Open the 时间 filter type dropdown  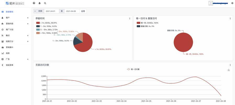35,11
